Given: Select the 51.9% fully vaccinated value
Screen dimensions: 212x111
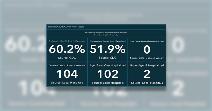Looking at the screenshot, I should [108, 49].
